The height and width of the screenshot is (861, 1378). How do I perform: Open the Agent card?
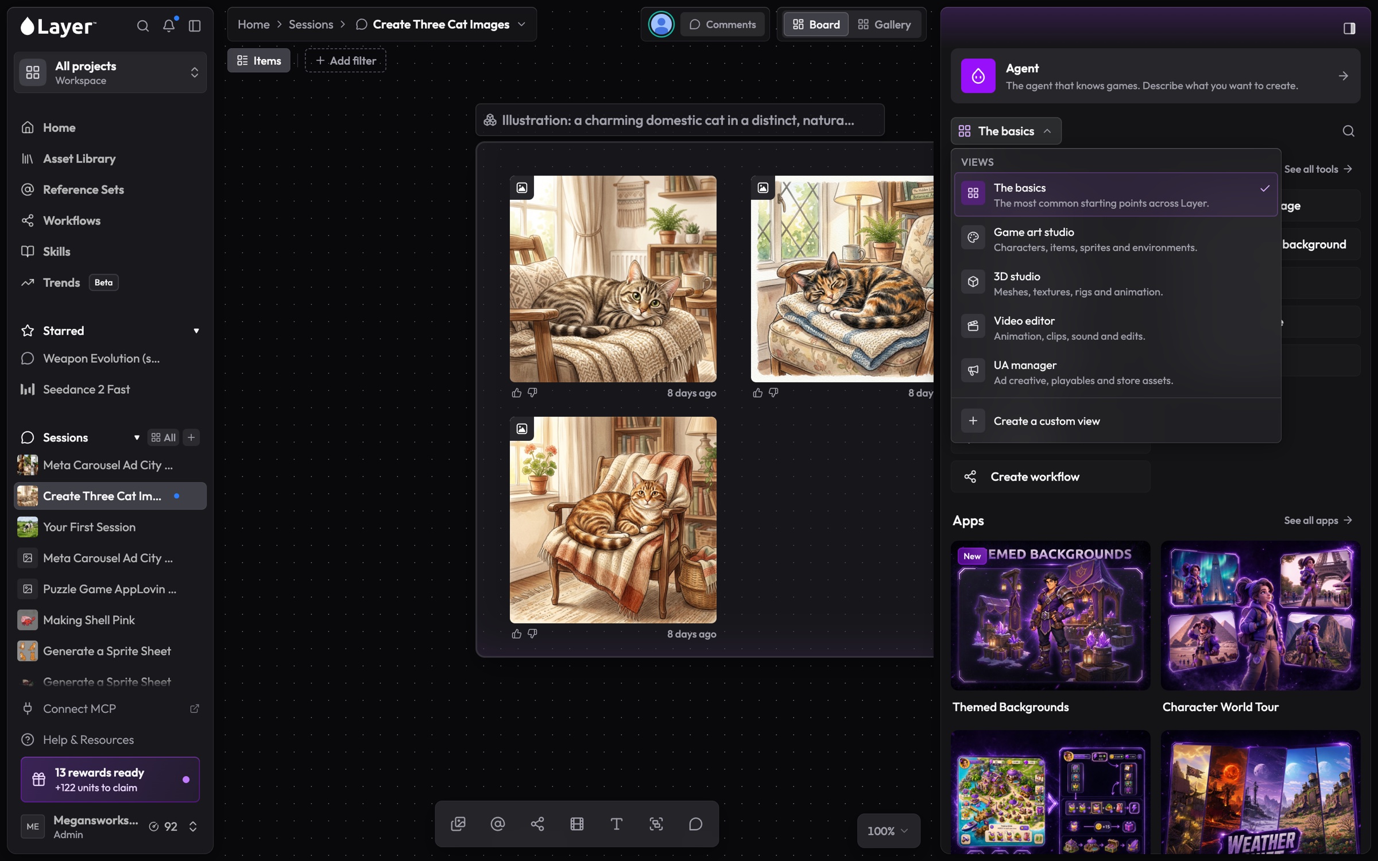1155,76
